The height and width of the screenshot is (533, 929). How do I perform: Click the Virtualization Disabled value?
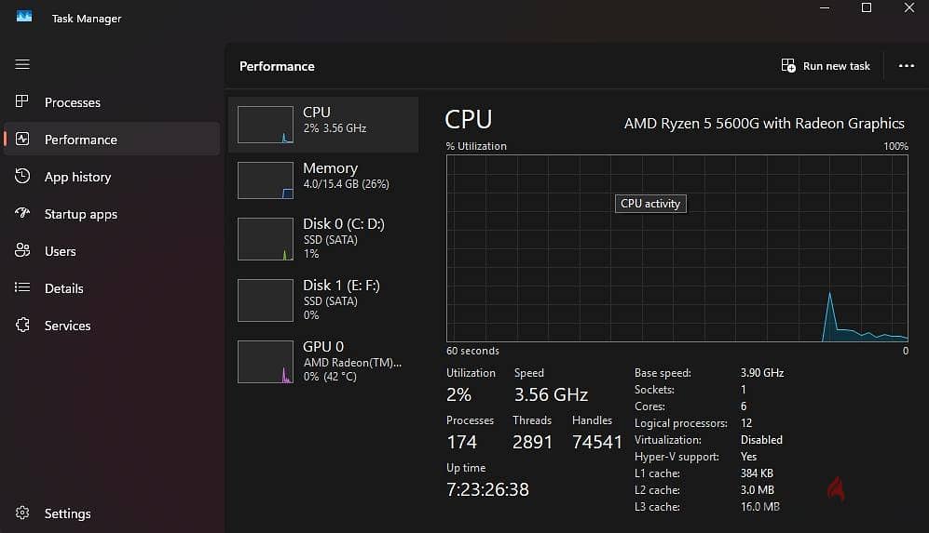coord(761,440)
